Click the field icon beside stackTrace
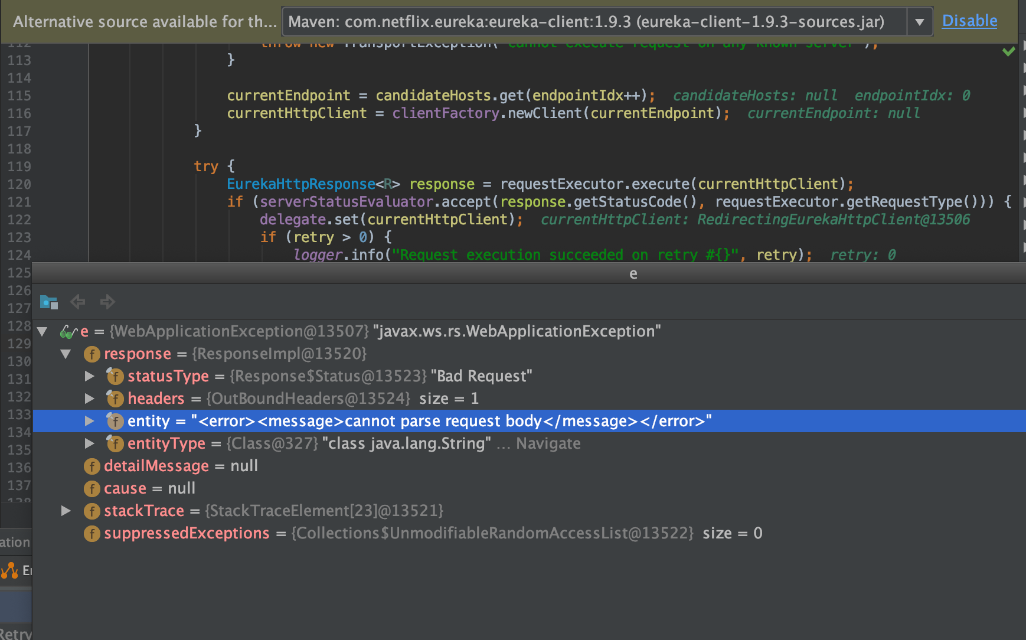Viewport: 1026px width, 640px height. click(92, 511)
